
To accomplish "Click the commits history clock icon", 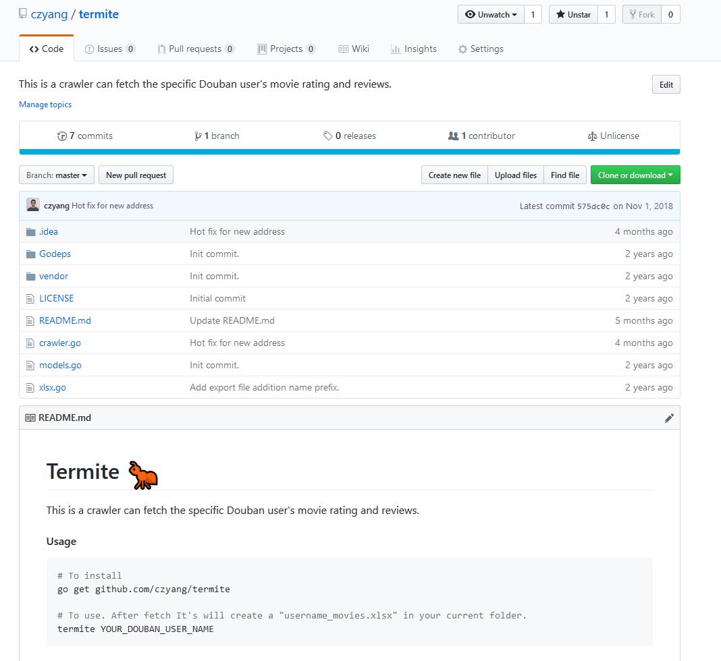I will [62, 136].
